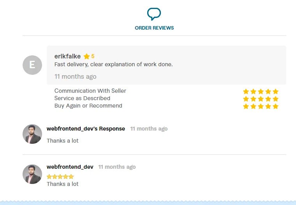Click the Service as Described star rating
This screenshot has width=296, height=205.
[x=261, y=99]
